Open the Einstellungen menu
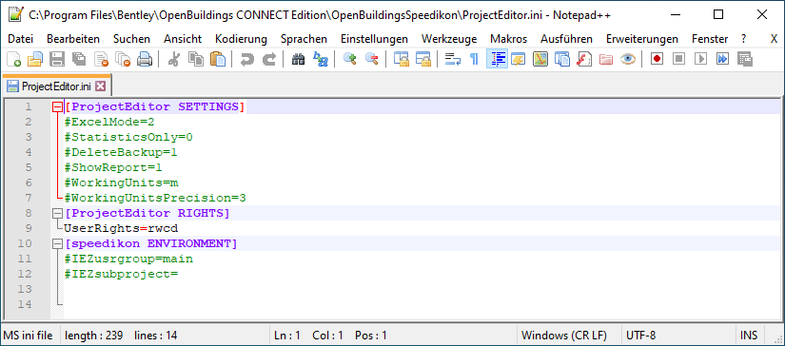 click(x=374, y=39)
